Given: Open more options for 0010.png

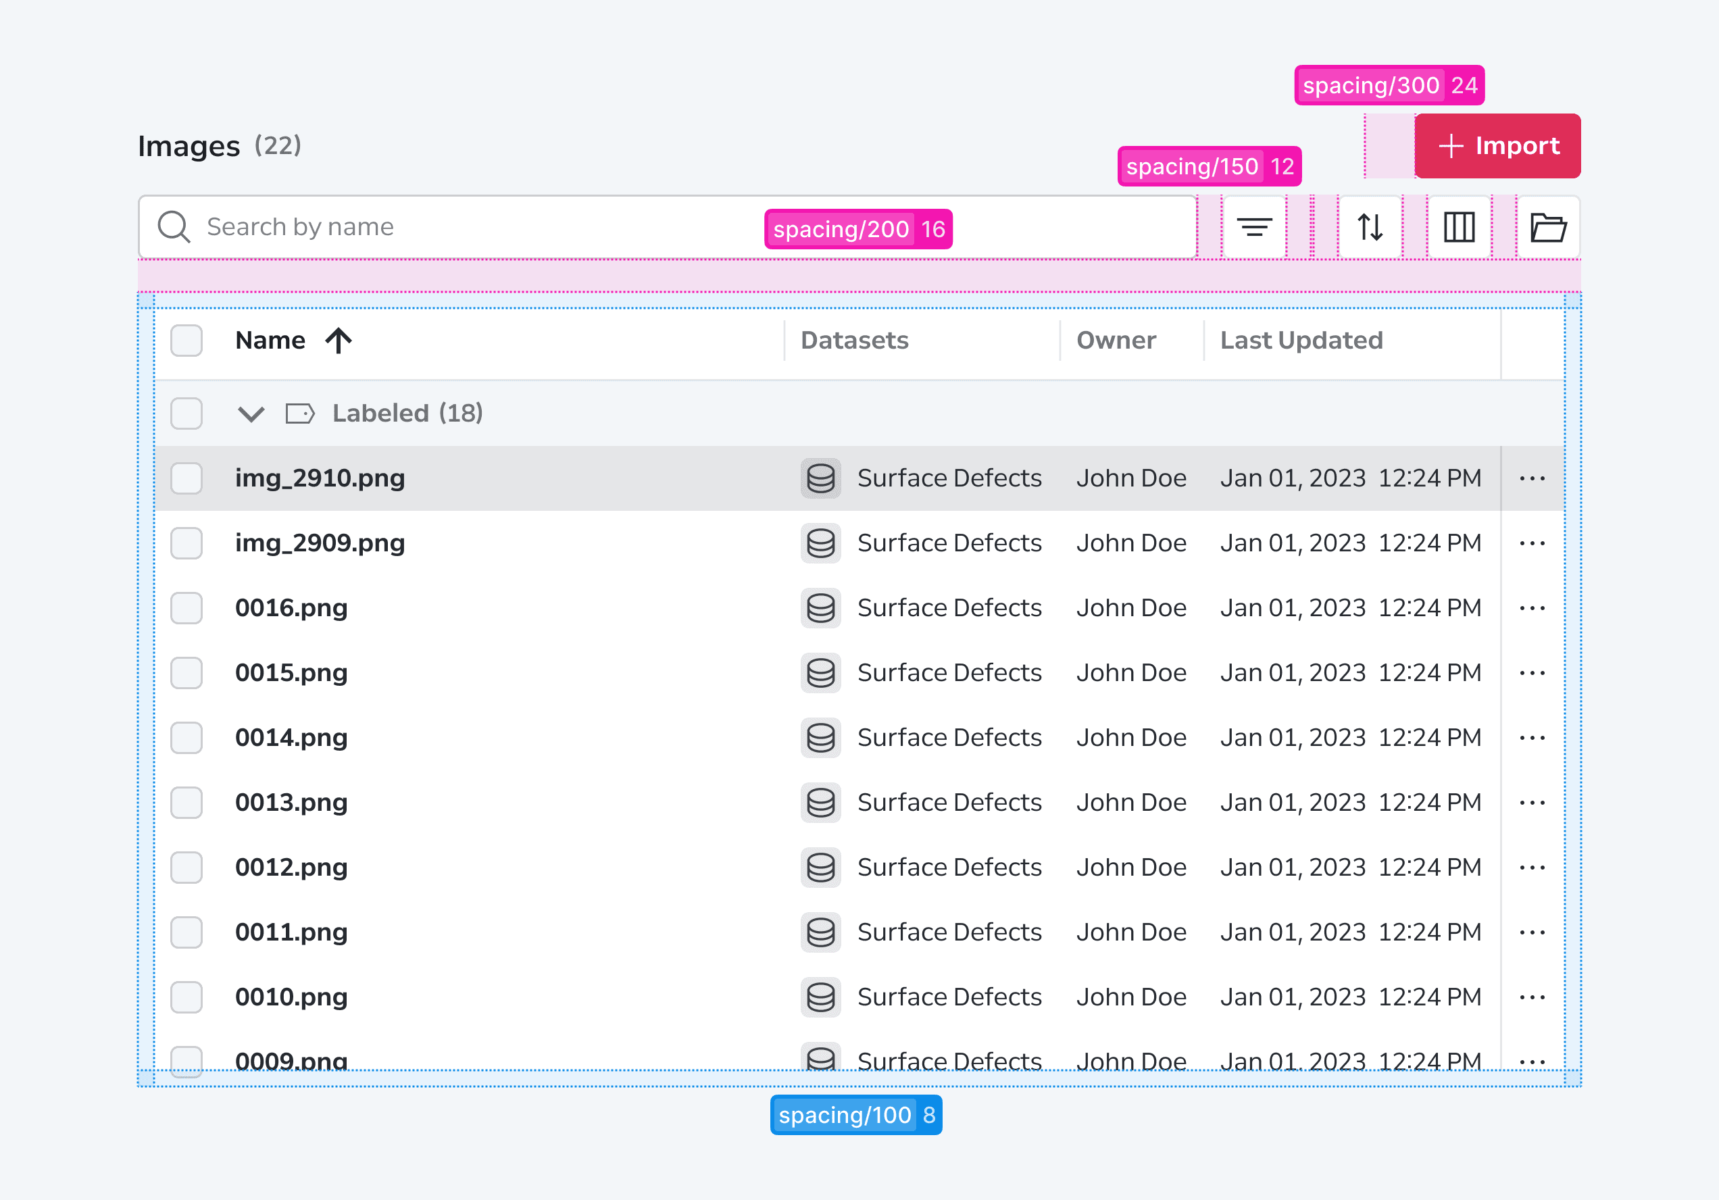Looking at the screenshot, I should tap(1533, 997).
